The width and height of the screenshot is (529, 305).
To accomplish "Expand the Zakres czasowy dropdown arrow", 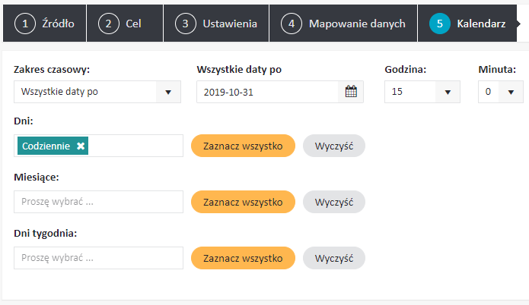I will 168,92.
